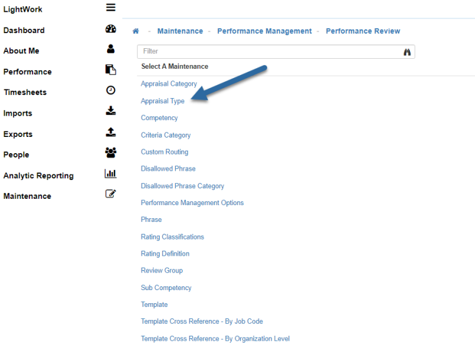Open the Dashboard gauge icon
Screen dimensions: 475x352
[x=111, y=29]
